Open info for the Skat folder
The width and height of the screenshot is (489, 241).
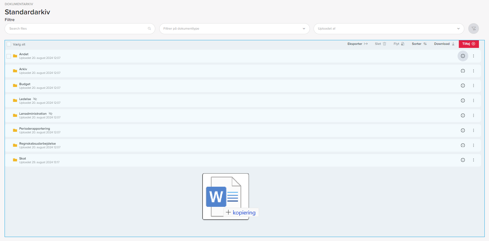coord(463,160)
